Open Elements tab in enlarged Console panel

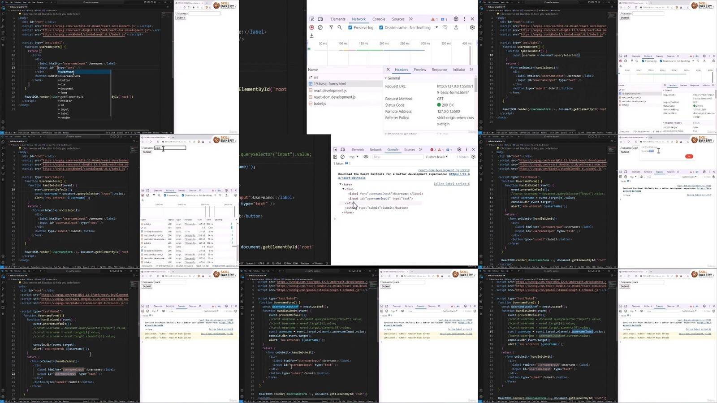click(x=358, y=150)
